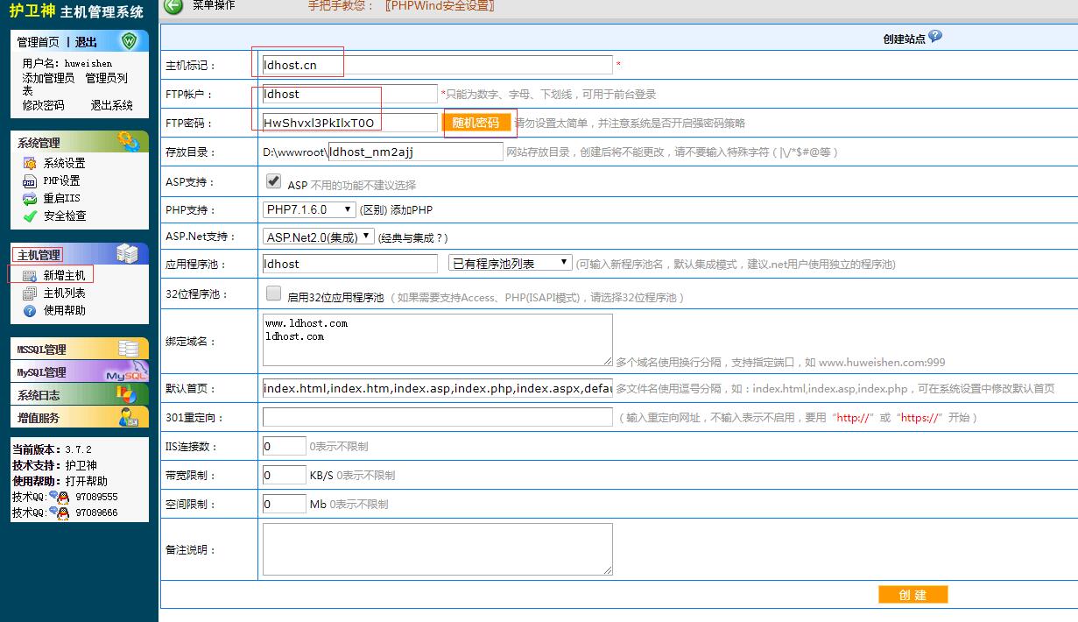Click the (经典与集成？) link

(x=413, y=237)
